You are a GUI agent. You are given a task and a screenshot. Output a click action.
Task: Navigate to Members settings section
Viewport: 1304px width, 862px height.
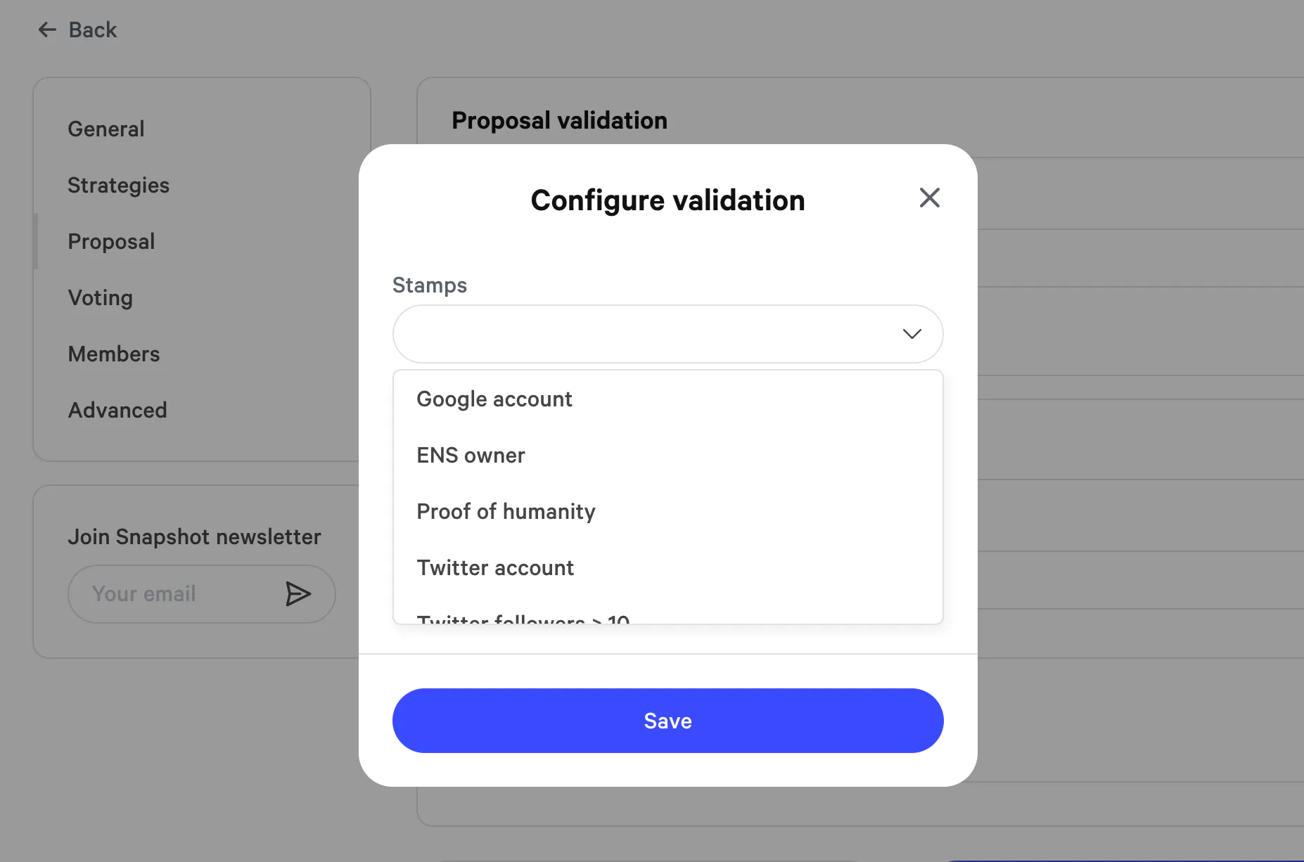114,354
